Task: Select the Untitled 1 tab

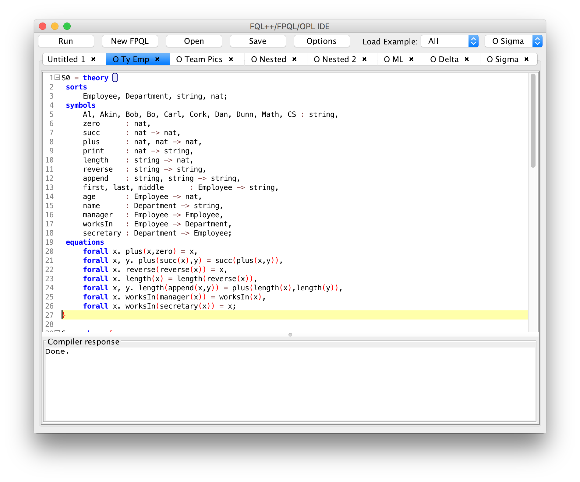Action: [66, 59]
